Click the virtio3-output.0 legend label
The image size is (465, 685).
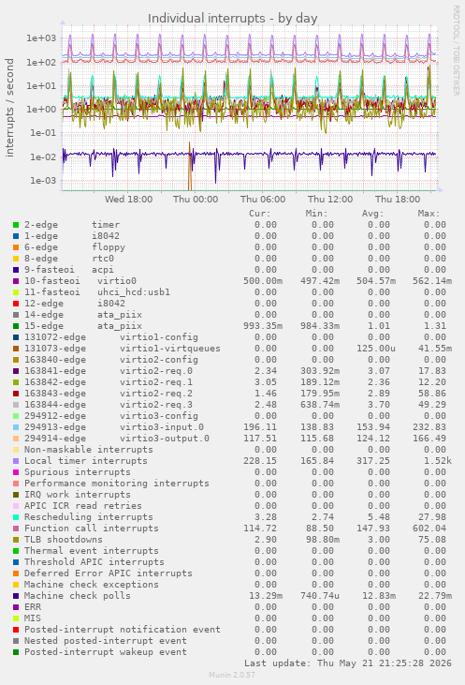coord(116,439)
